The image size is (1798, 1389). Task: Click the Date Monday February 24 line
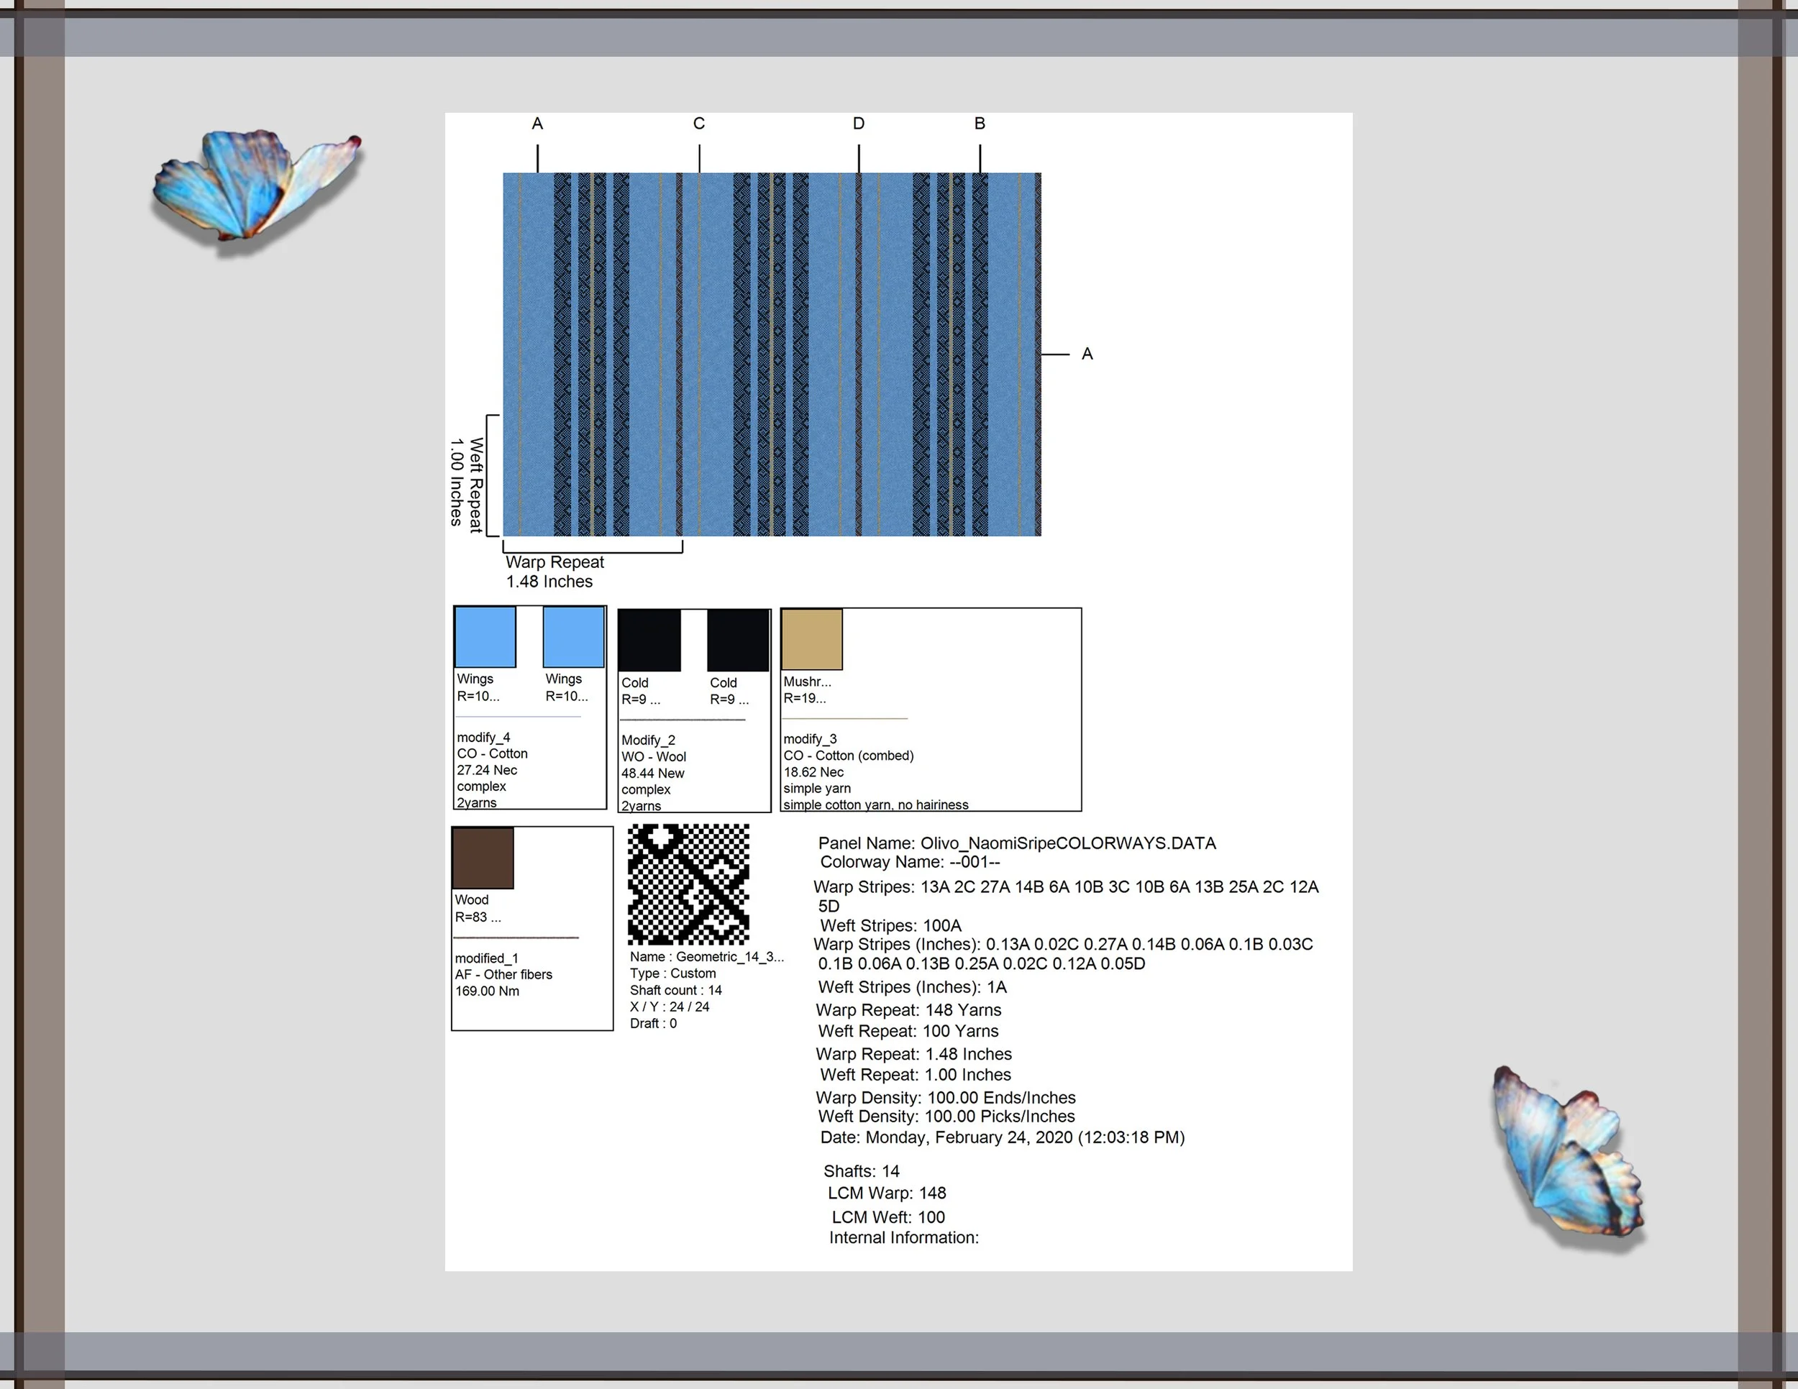pyautogui.click(x=1002, y=1137)
